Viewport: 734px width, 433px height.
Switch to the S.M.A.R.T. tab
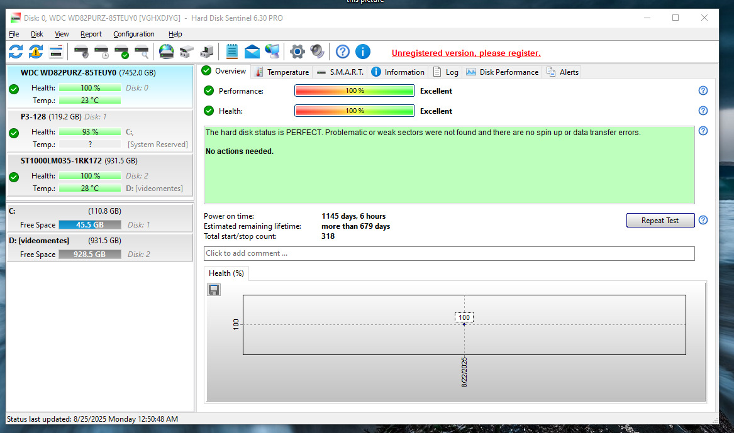340,72
